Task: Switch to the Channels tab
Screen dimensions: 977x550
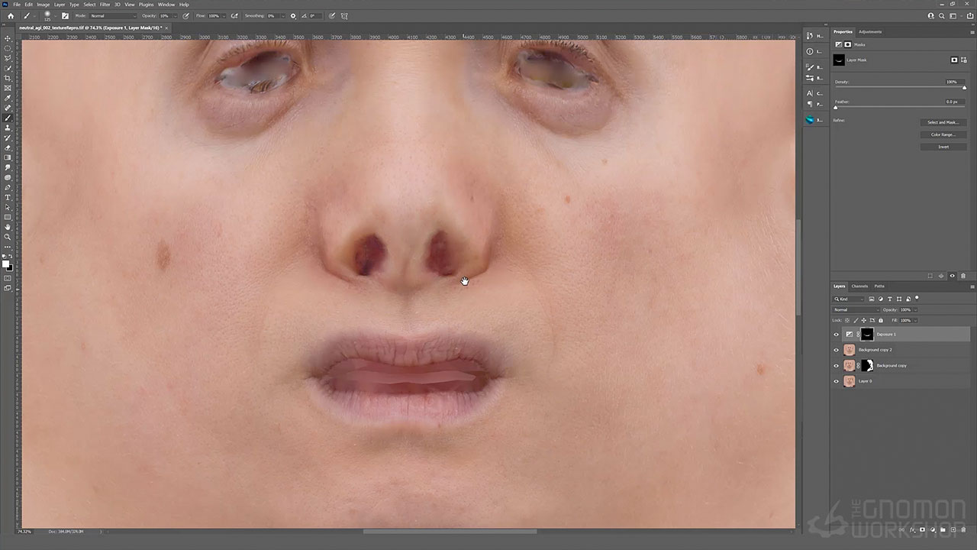Action: 859,286
